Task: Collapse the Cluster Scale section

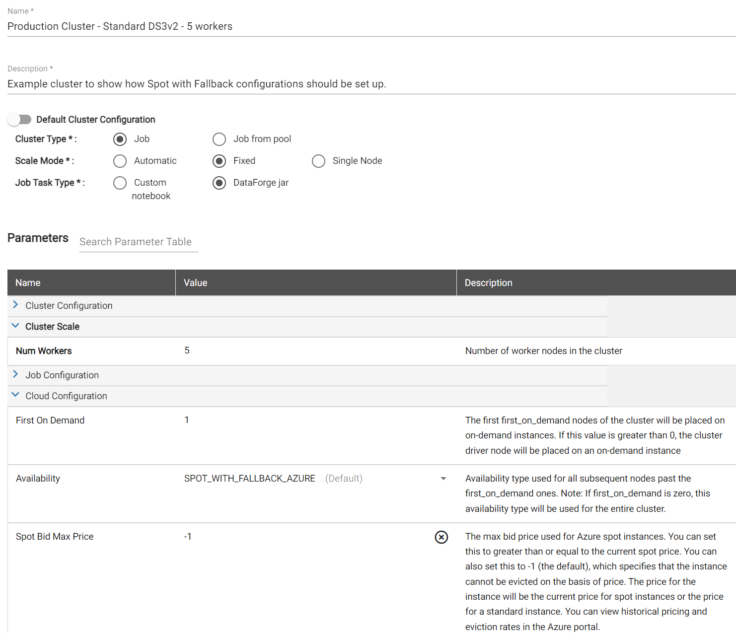Action: (x=15, y=326)
